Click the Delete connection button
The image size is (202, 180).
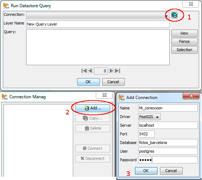[x=93, y=128]
